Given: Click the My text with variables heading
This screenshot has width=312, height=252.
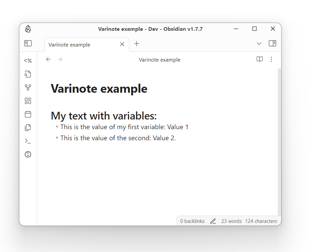Looking at the screenshot, I should tap(104, 116).
